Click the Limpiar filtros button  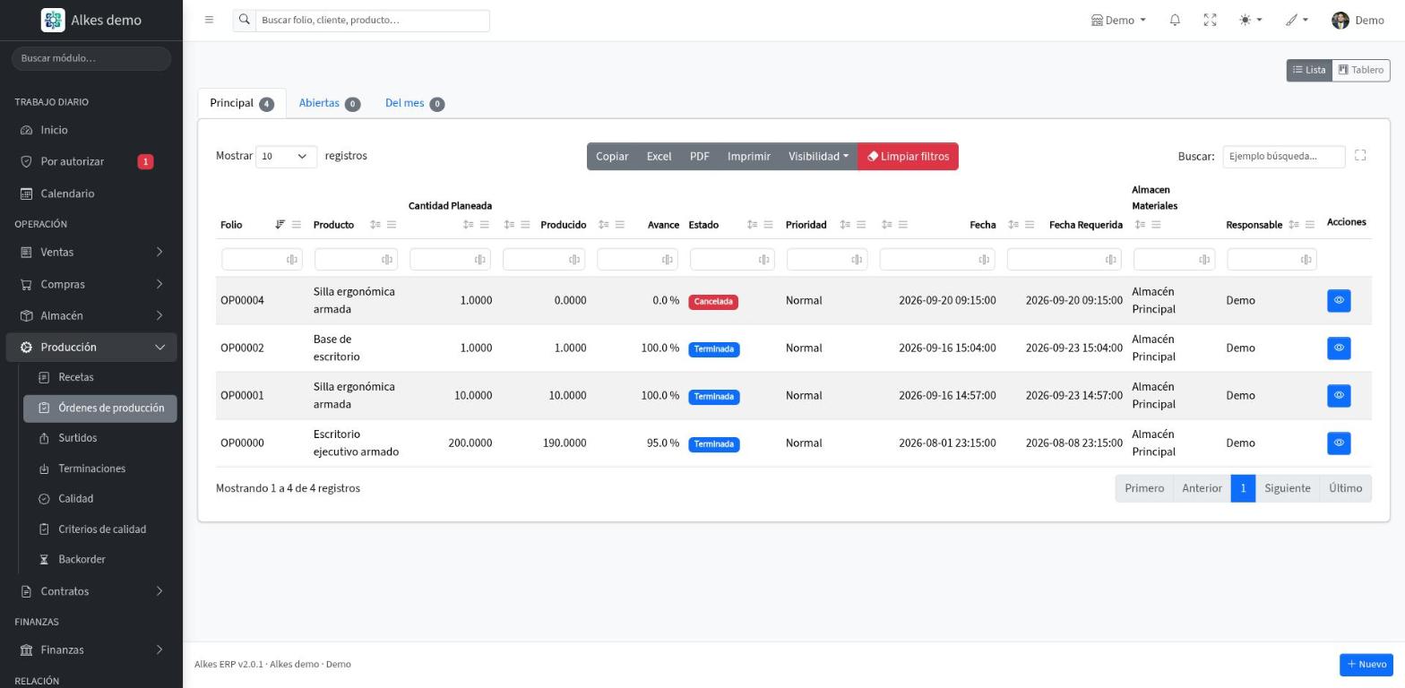tap(908, 157)
